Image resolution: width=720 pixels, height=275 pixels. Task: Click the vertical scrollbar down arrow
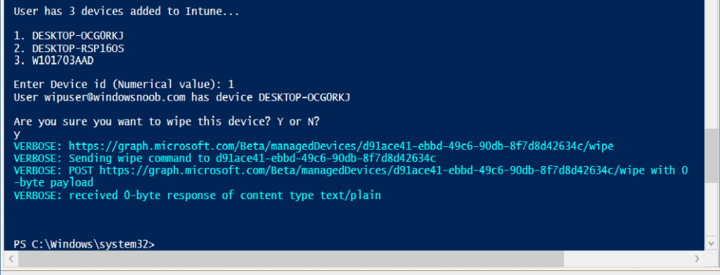click(711, 243)
